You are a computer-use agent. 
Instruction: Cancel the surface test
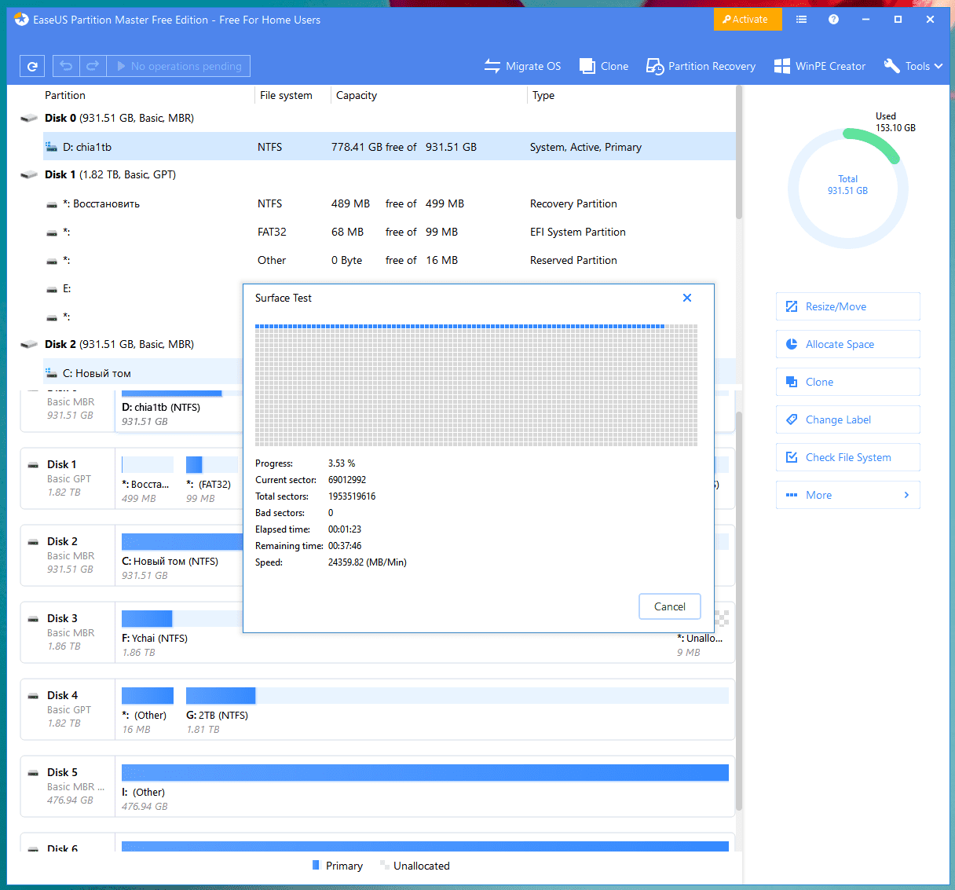coord(669,606)
